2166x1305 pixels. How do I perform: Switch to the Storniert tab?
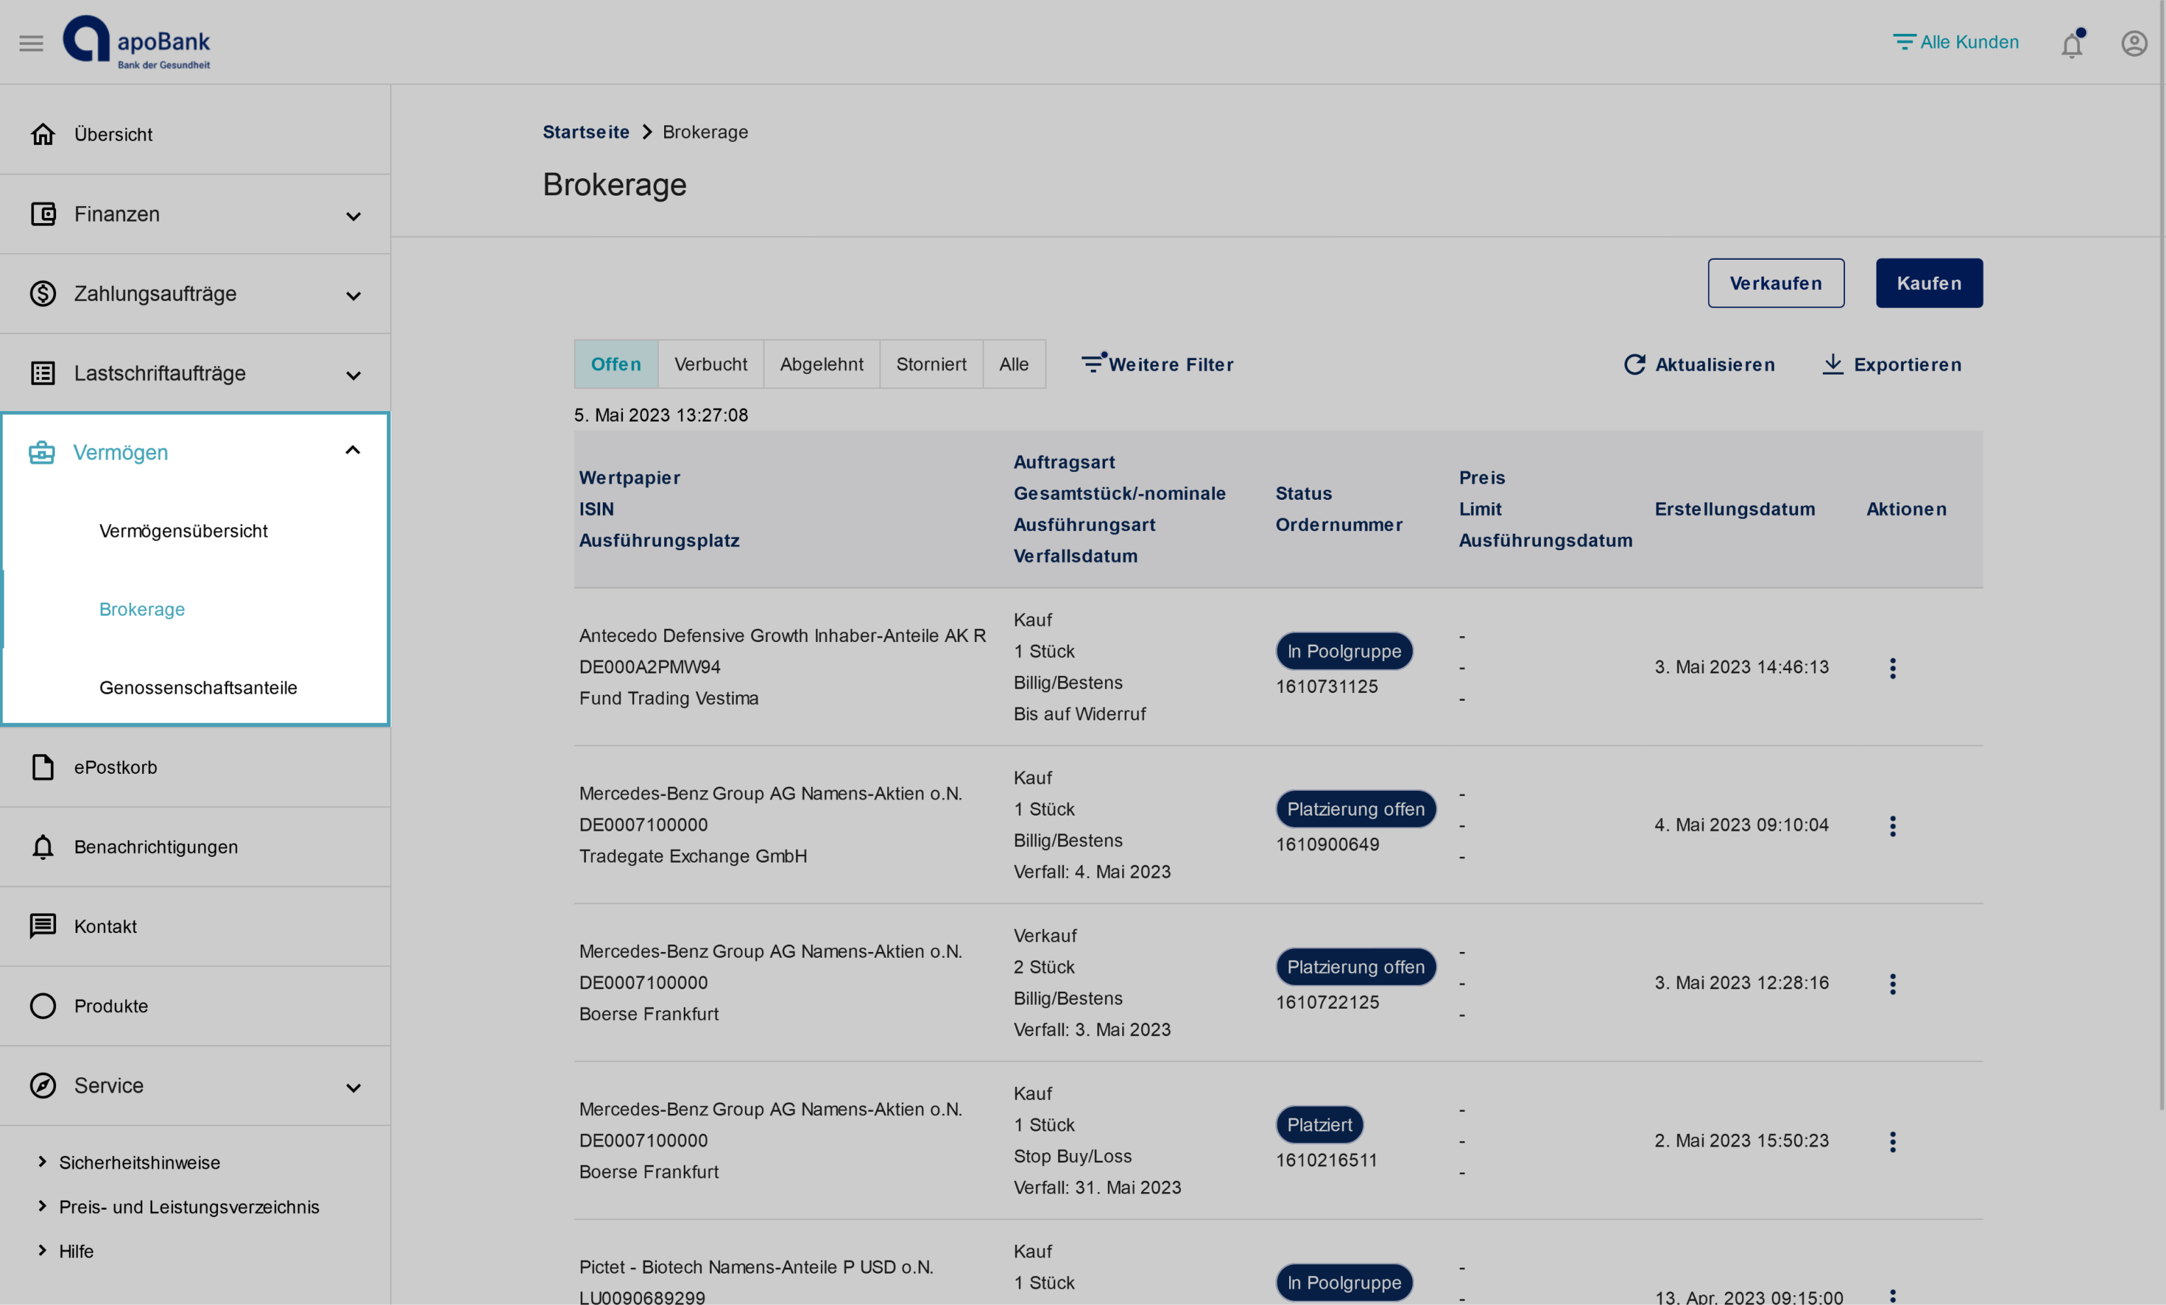pyautogui.click(x=931, y=364)
